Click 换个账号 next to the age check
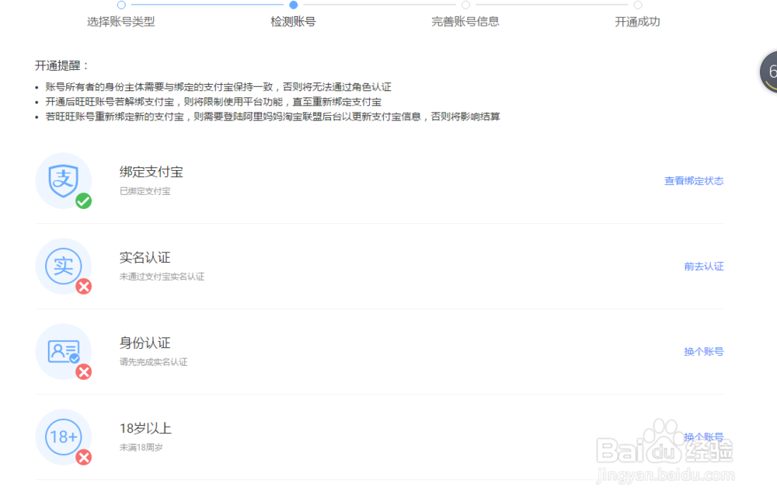Screen dimensions: 777x502 point(702,437)
